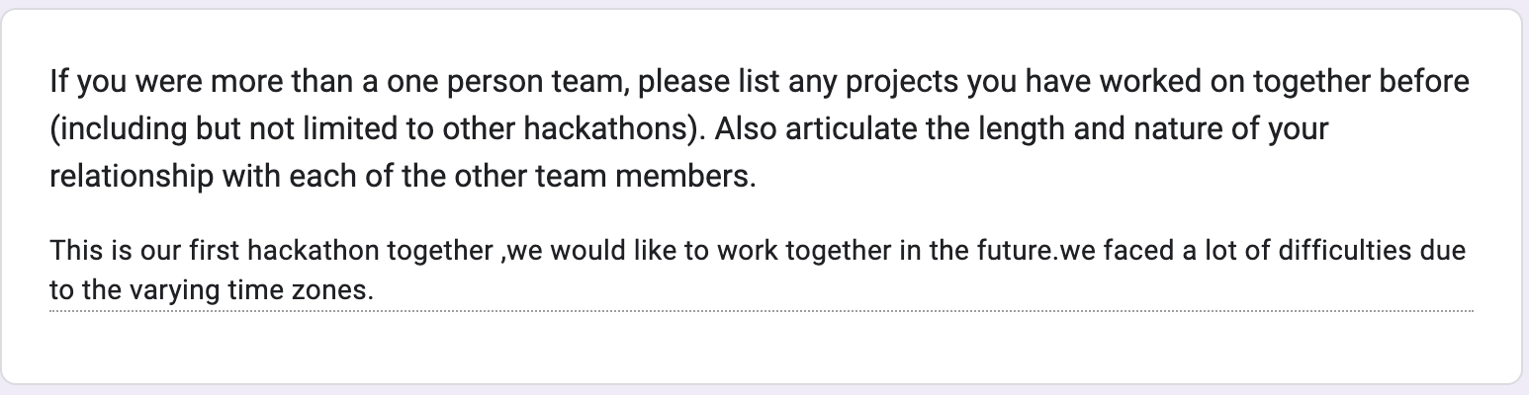1529x395 pixels.
Task: Click the dotted underline below the answer
Action: click(761, 310)
